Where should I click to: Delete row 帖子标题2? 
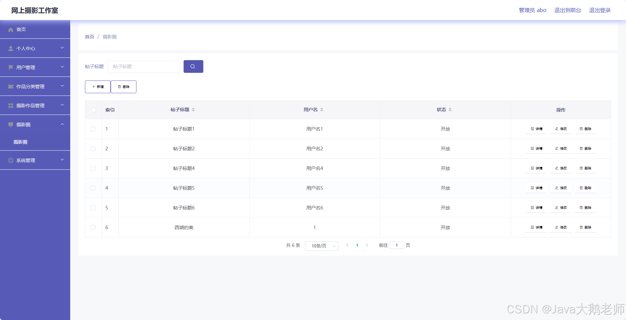[585, 149]
